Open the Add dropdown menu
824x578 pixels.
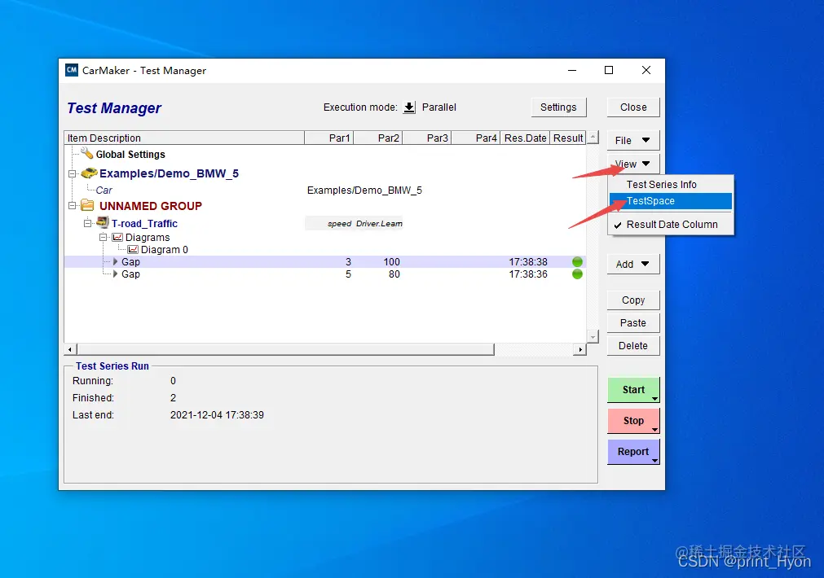pos(632,264)
